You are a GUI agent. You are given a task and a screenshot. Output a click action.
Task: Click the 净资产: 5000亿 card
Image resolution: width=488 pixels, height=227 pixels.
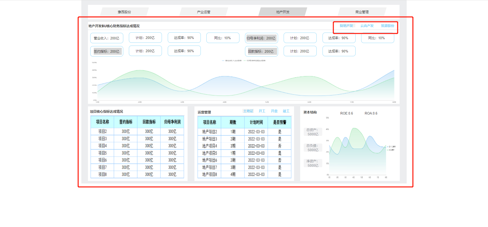[313, 163]
